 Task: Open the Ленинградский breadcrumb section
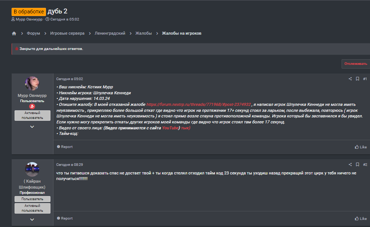tap(110, 34)
